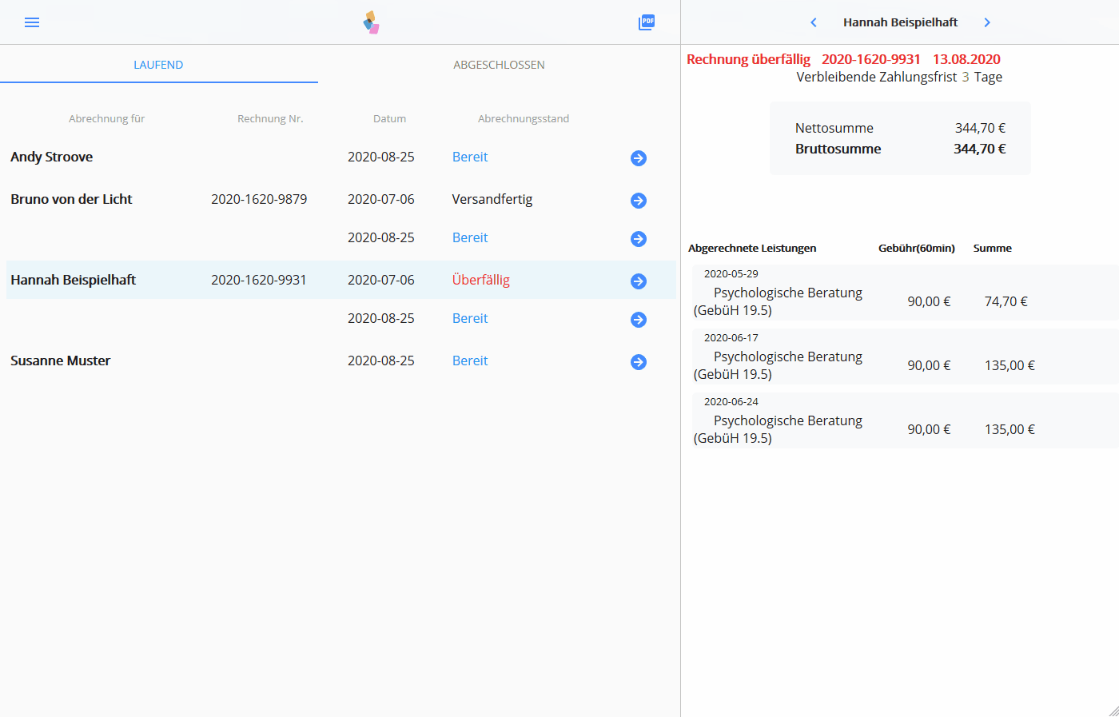Go to next client with right chevron
The width and height of the screenshot is (1119, 717).
tap(987, 22)
